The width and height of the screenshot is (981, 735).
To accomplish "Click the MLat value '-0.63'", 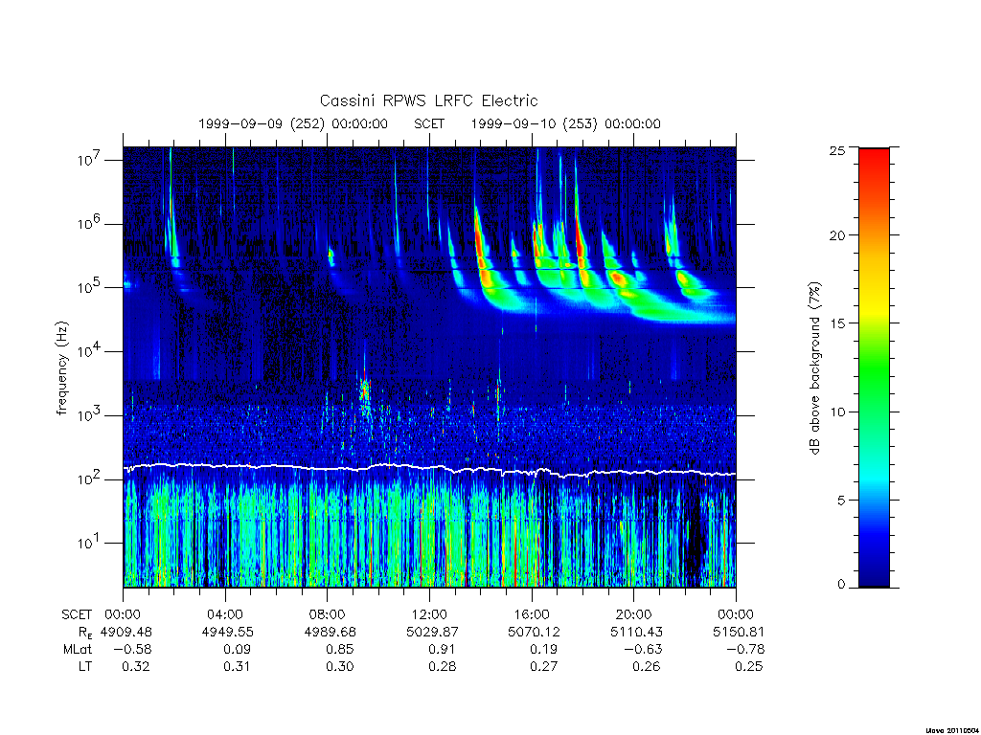I will (x=643, y=650).
